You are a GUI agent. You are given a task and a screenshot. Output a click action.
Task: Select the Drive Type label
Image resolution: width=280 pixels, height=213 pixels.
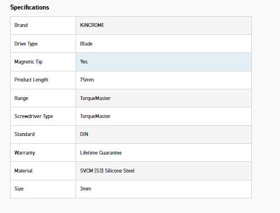pos(26,44)
